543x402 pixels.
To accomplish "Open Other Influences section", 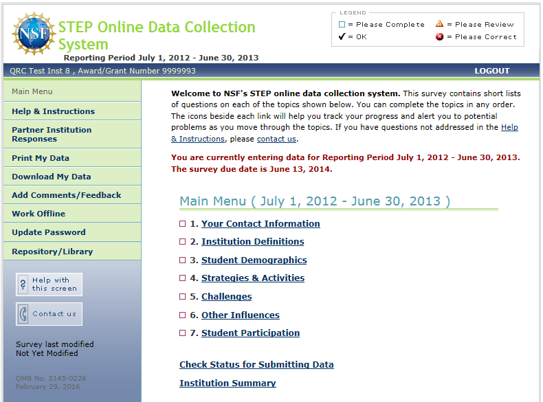I will pyautogui.click(x=241, y=315).
